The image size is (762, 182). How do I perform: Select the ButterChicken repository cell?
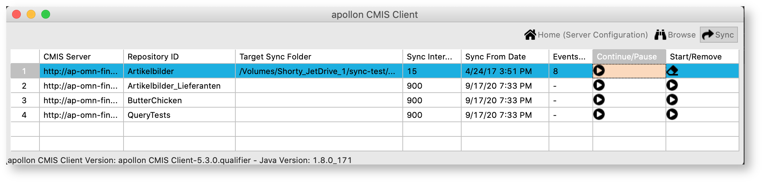[179, 100]
